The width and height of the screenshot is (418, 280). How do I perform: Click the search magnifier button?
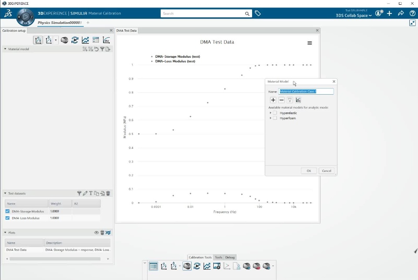tap(247, 13)
